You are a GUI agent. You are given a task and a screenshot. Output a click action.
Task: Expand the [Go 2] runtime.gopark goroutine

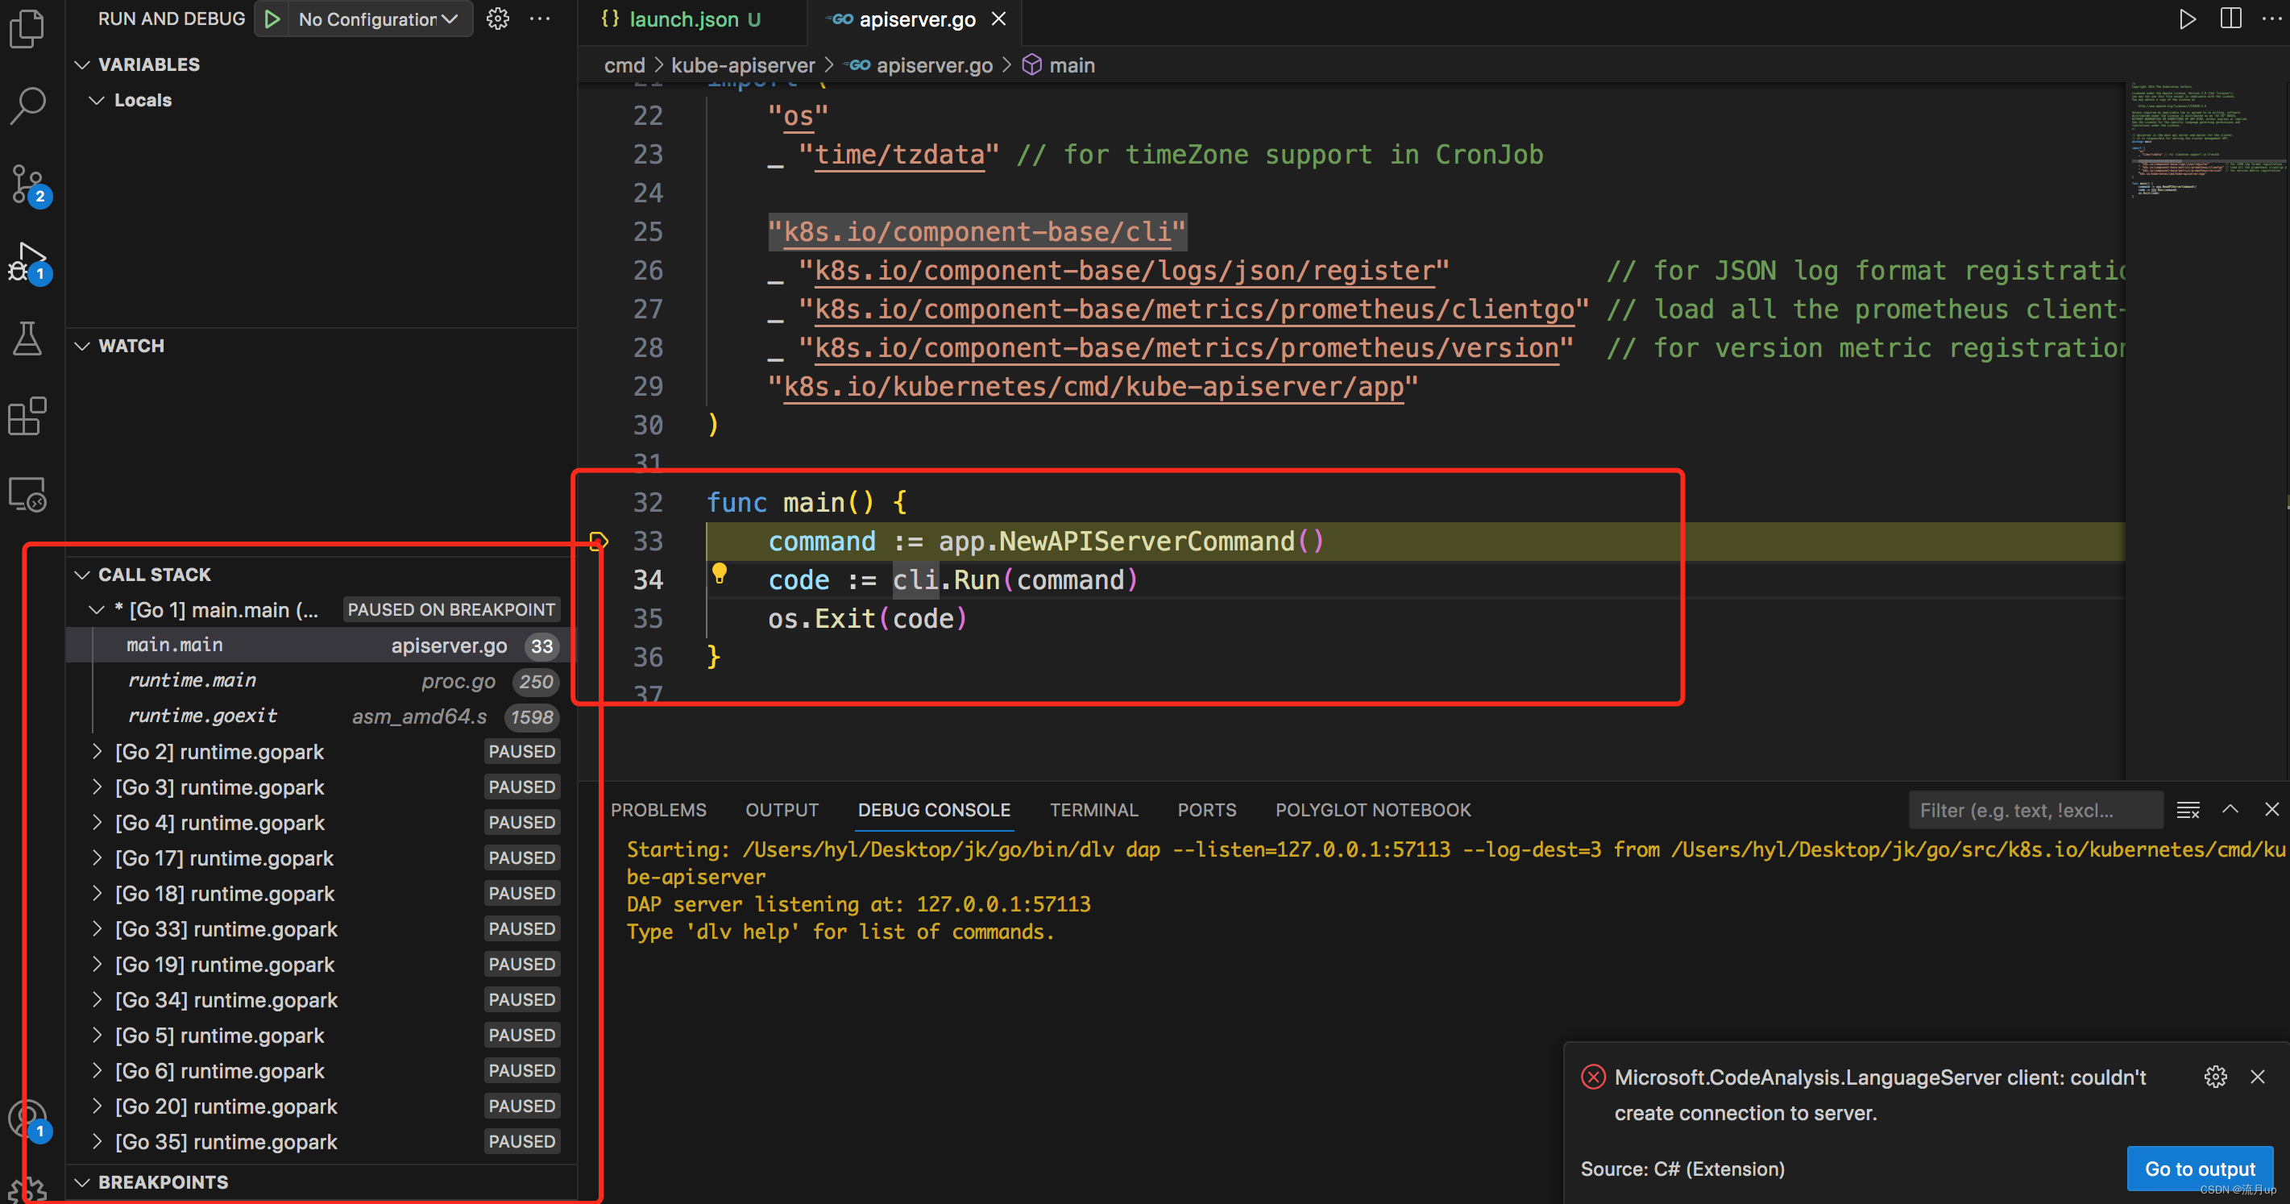click(97, 751)
